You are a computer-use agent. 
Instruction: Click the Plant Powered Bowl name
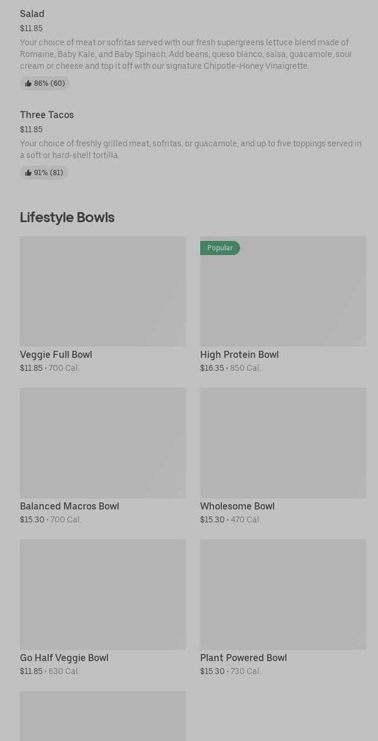244,658
